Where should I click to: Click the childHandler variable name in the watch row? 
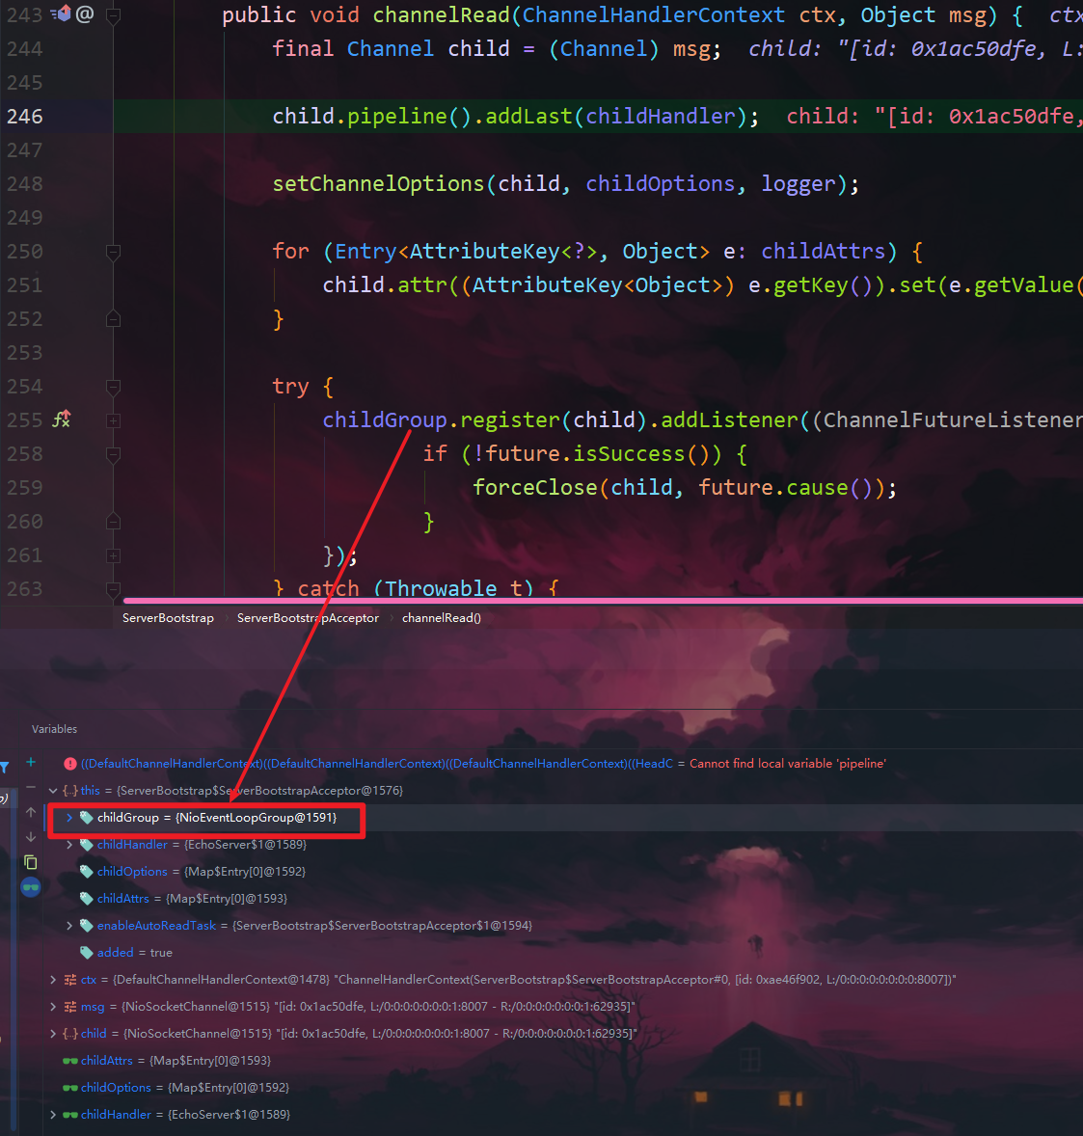116,1115
